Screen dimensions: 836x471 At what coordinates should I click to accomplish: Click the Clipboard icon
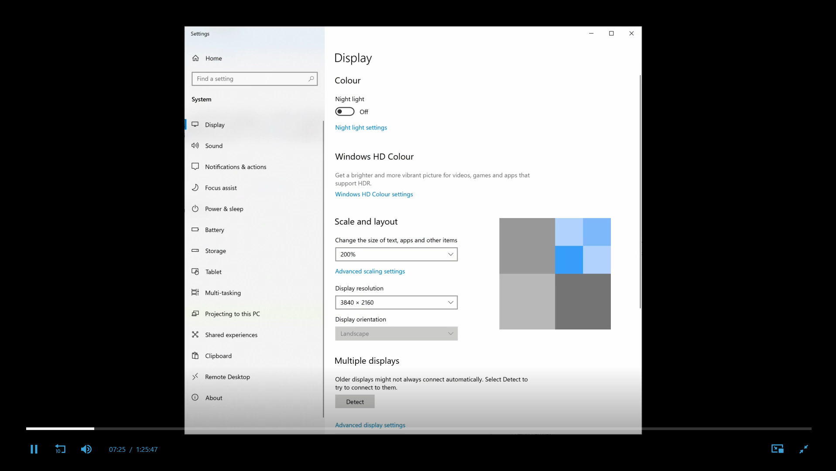[x=195, y=355]
